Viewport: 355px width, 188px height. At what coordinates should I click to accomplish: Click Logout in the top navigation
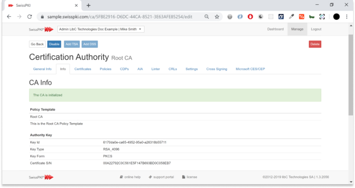tap(316, 29)
